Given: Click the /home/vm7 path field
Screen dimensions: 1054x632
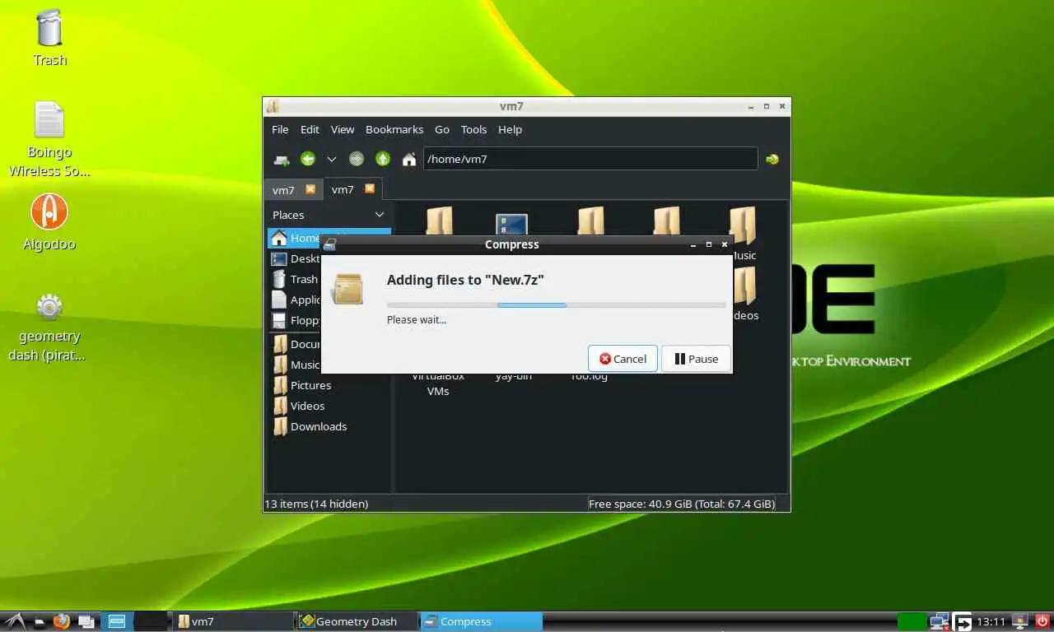Looking at the screenshot, I should pyautogui.click(x=590, y=159).
